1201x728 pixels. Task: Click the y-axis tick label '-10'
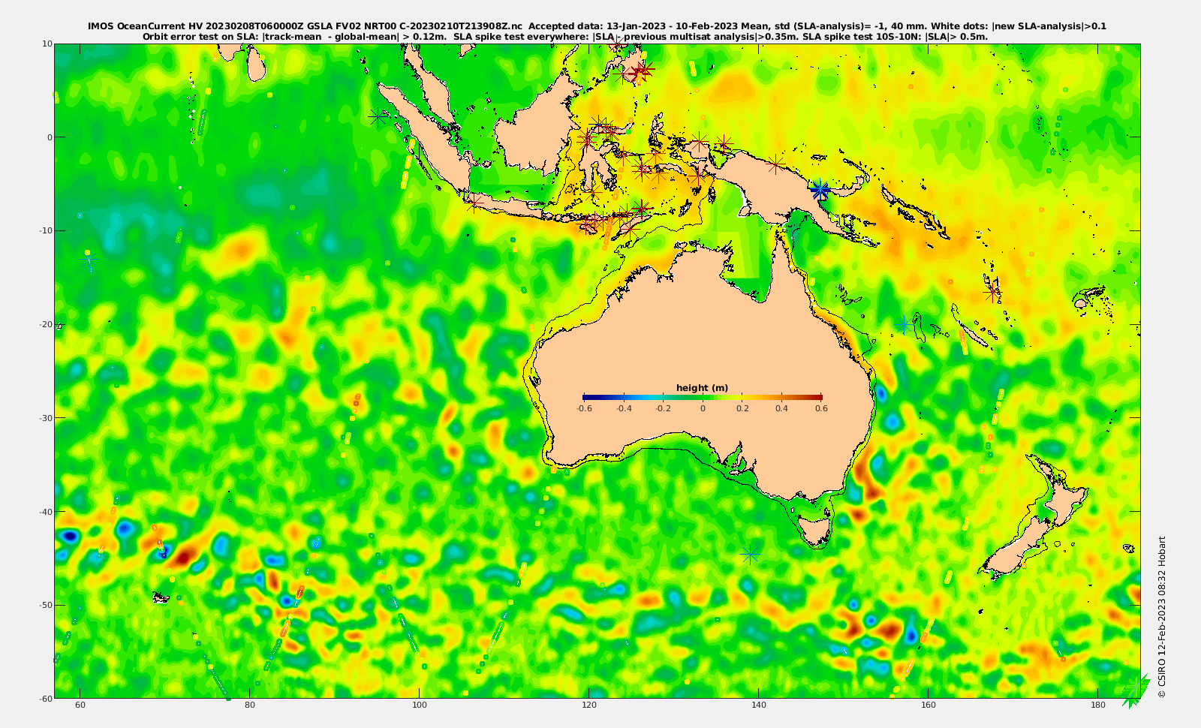pyautogui.click(x=46, y=230)
